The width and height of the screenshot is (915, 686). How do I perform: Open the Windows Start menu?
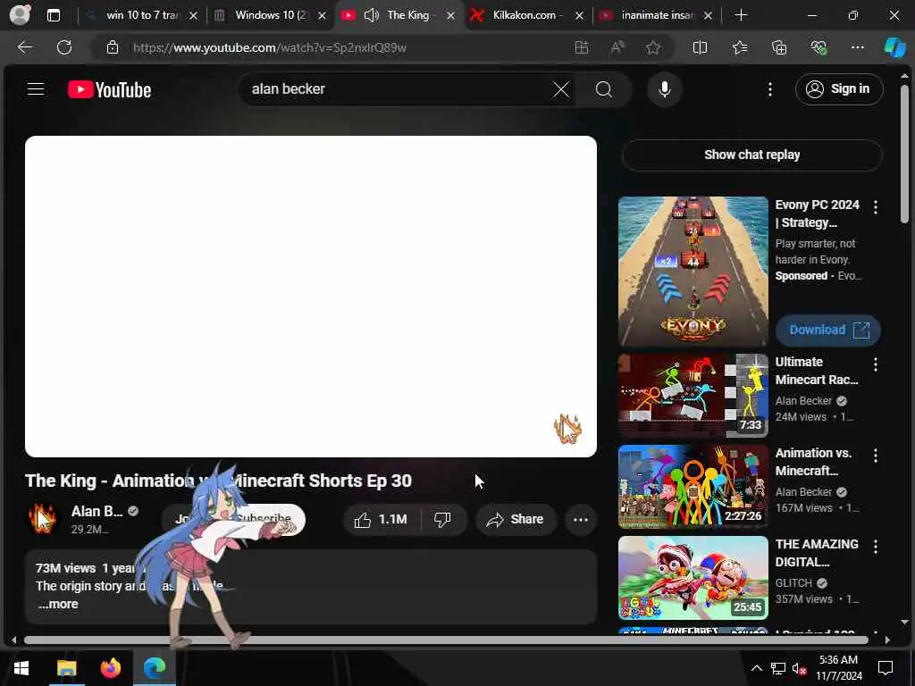(x=21, y=668)
